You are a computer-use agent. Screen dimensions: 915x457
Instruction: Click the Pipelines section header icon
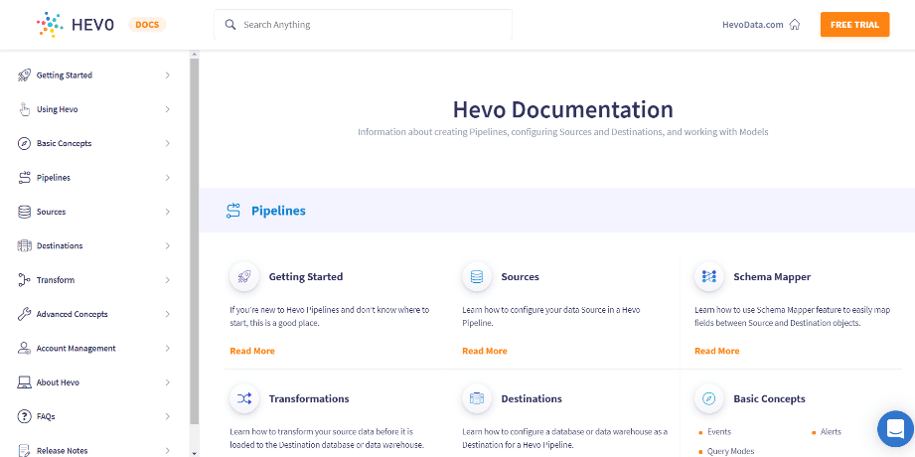232,211
